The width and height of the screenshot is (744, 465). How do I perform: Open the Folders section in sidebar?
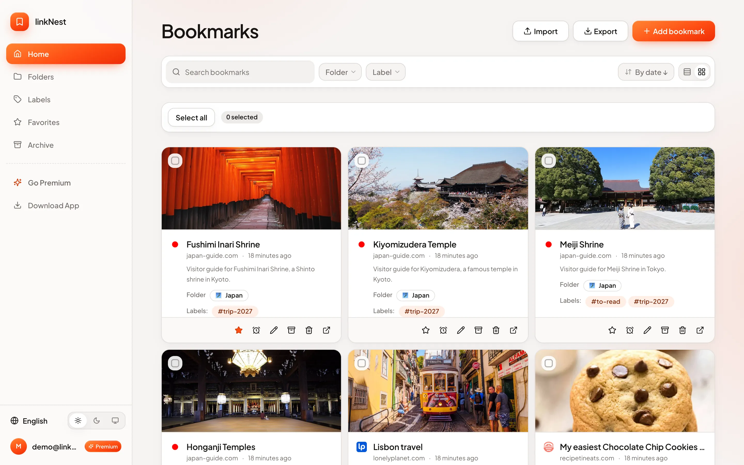pyautogui.click(x=66, y=76)
